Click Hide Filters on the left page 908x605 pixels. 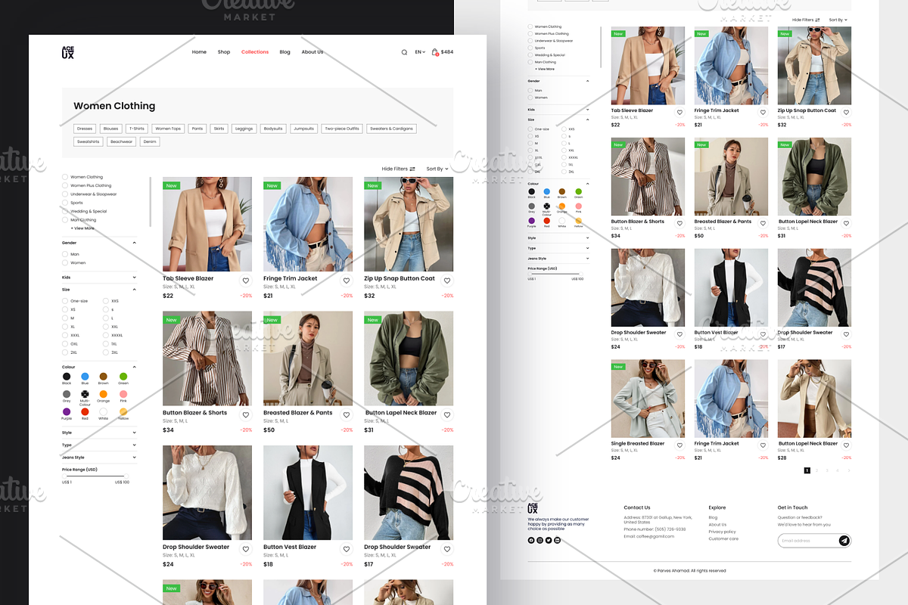tap(398, 169)
